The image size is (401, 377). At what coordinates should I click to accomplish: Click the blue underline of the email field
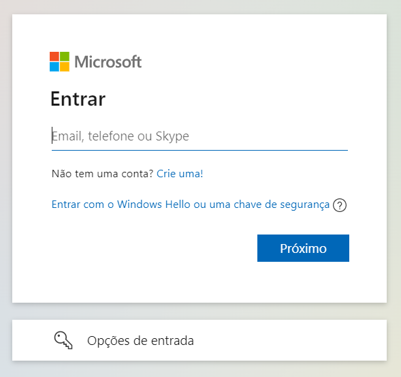(199, 150)
